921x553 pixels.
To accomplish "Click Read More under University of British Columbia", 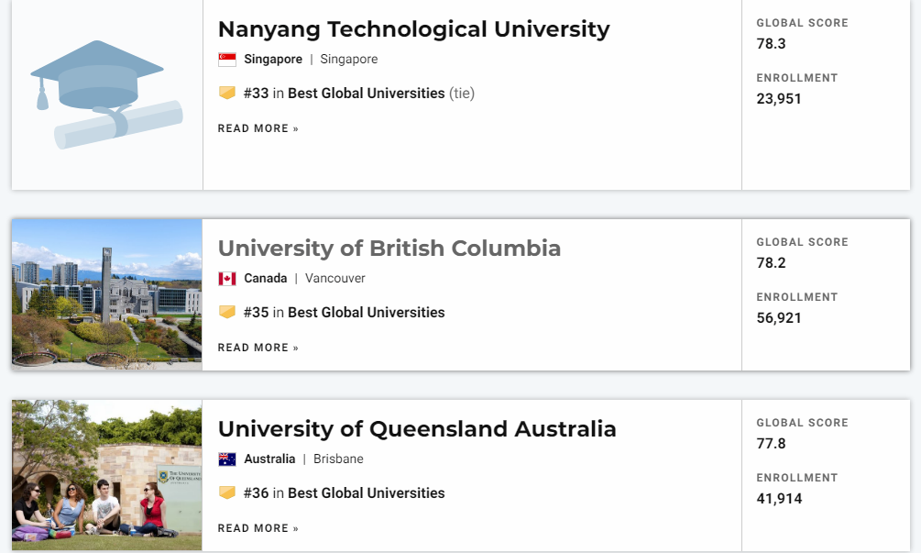I will (x=258, y=348).
